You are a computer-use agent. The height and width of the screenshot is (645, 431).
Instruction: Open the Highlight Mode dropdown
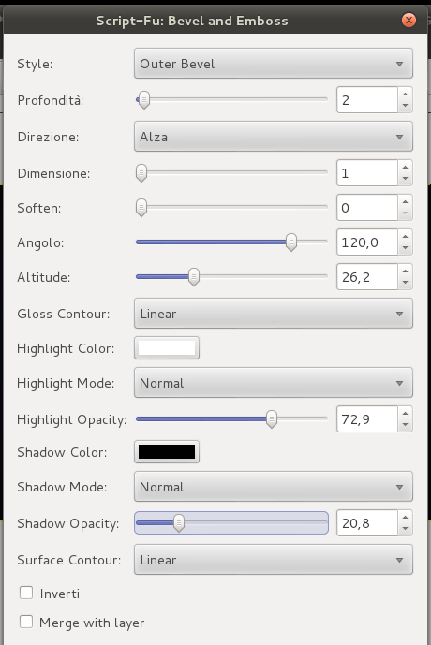274,383
